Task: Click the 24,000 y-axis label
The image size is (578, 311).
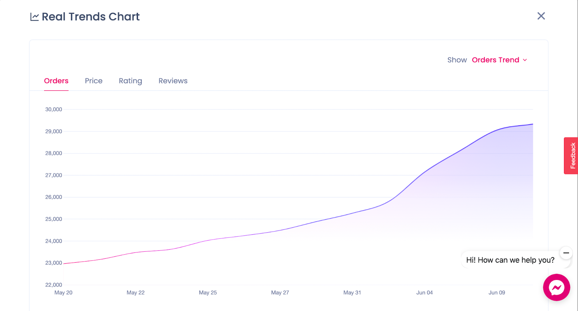Action: pos(53,241)
